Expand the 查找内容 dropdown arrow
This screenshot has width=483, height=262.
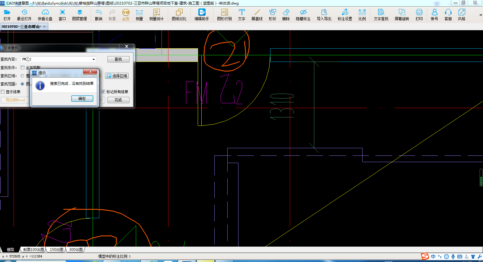coord(94,59)
